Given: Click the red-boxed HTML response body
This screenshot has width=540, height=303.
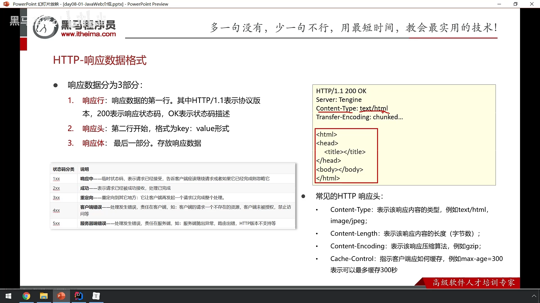Looking at the screenshot, I should point(346,156).
